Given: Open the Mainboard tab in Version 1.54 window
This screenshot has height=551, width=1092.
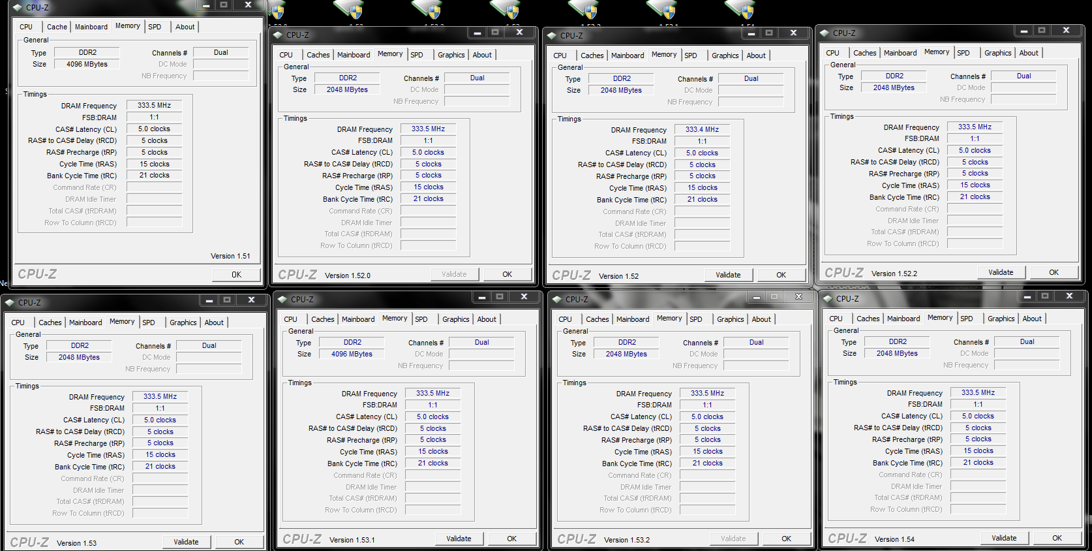Looking at the screenshot, I should (903, 319).
